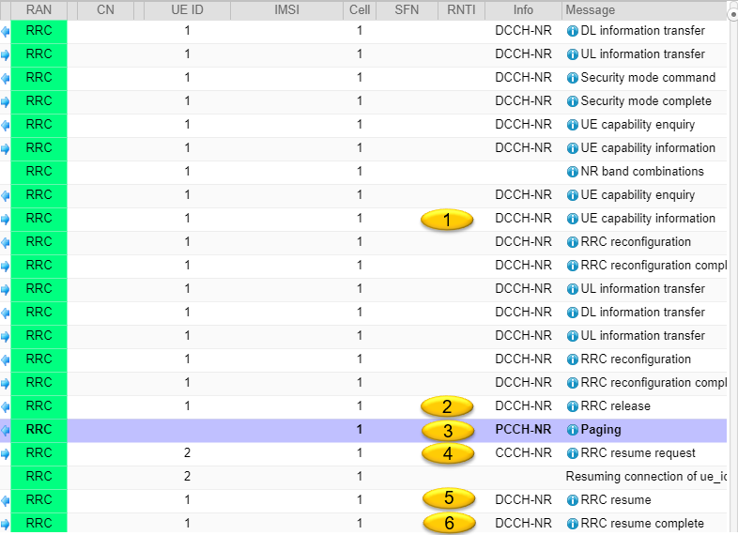Click the info icon beside RRC resume complete
This screenshot has width=738, height=535.
coord(573,524)
